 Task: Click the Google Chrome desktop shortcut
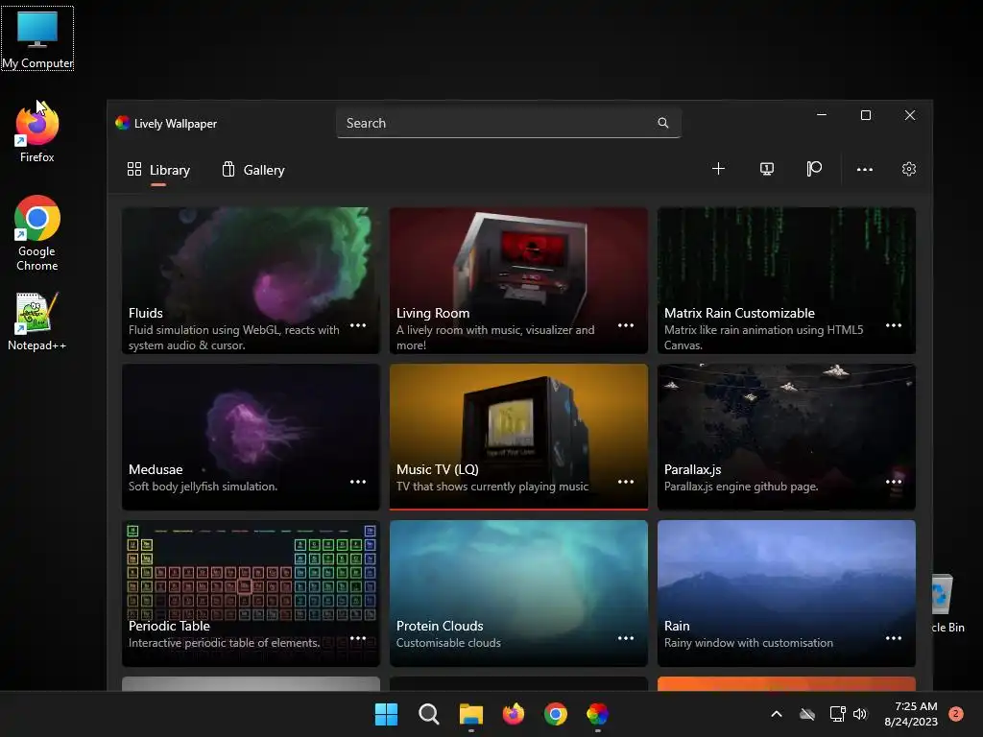click(x=37, y=233)
